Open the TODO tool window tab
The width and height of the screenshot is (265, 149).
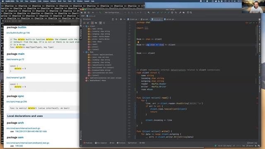coord(142,143)
